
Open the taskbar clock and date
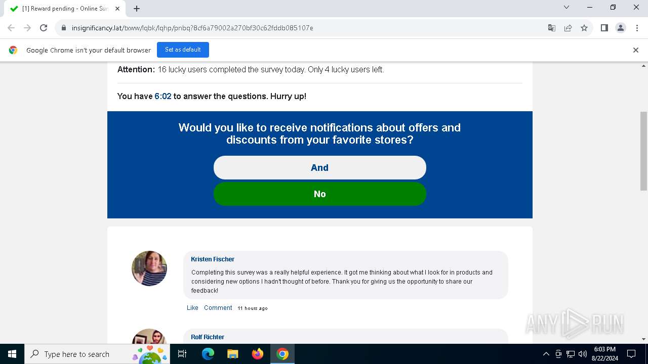coord(605,354)
